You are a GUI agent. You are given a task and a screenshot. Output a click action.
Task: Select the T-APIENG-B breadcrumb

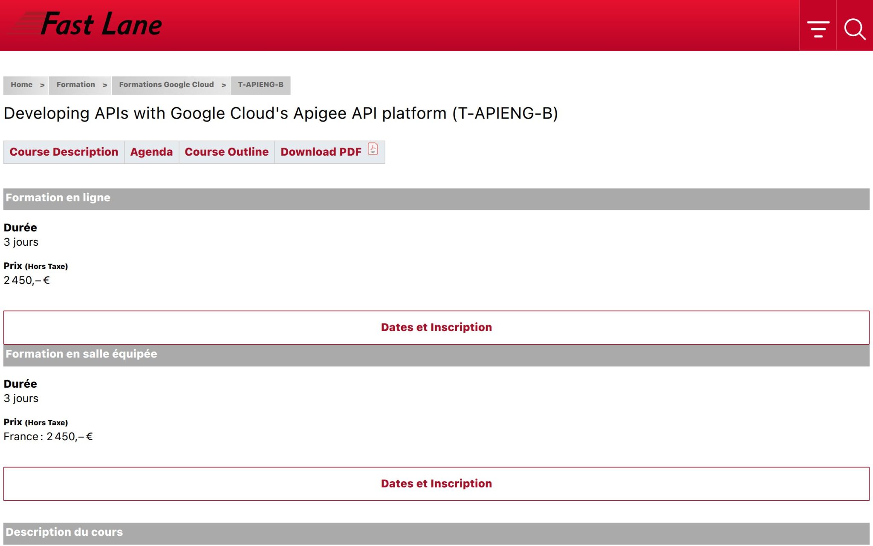pos(260,85)
